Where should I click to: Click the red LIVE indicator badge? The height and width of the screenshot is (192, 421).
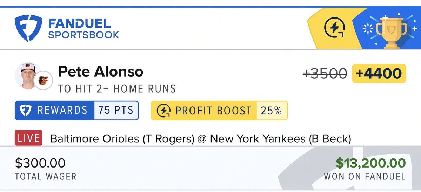[29, 138]
